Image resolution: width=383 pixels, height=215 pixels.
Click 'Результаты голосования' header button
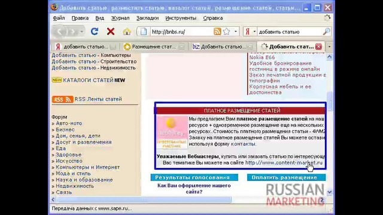[194, 177]
